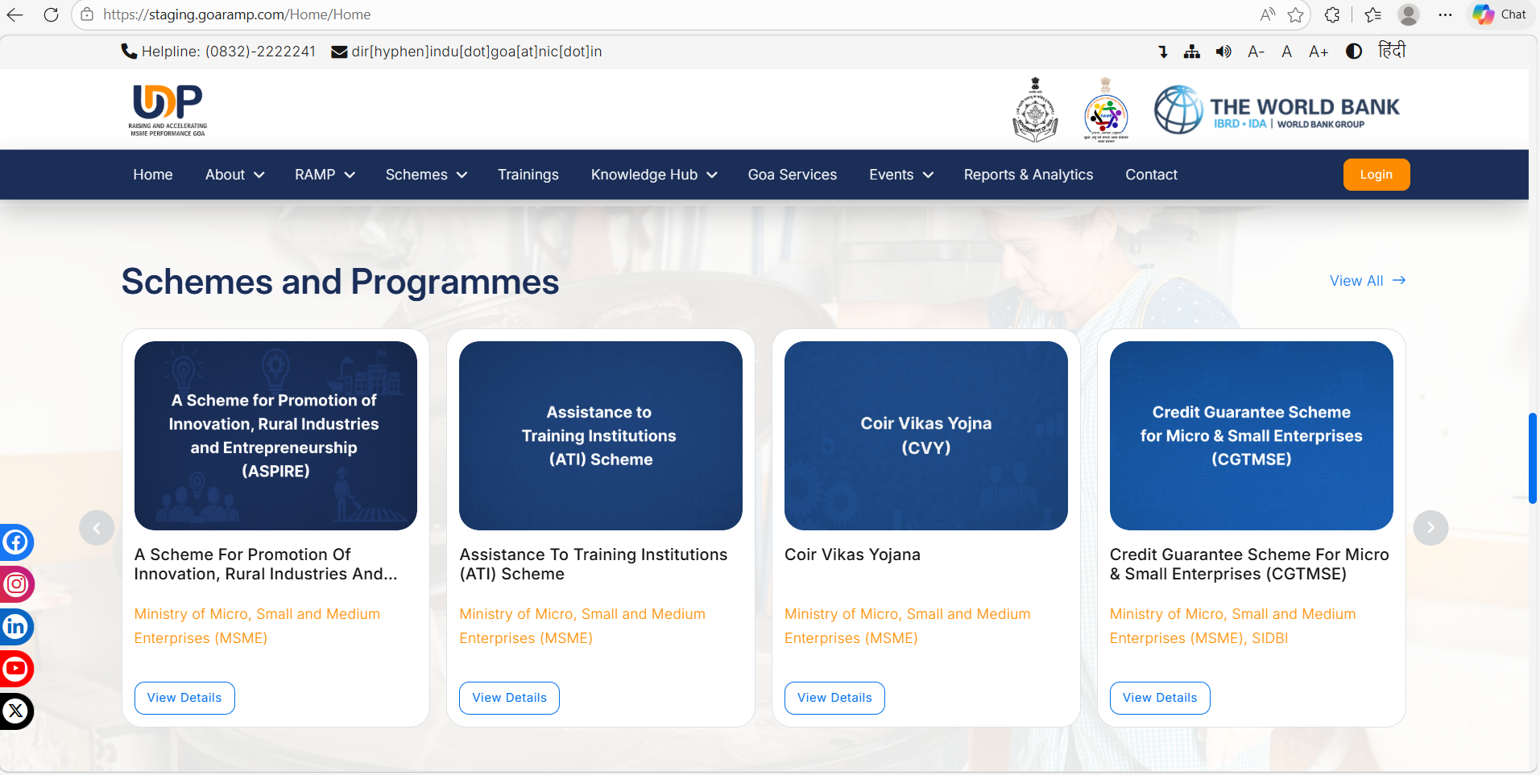1540x775 pixels.
Task: Click next carousel arrow
Action: click(1430, 528)
